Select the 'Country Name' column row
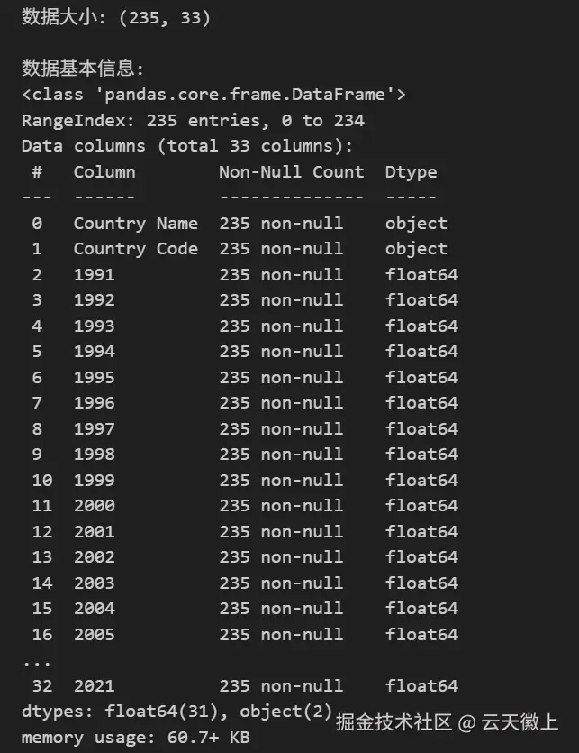 240,224
